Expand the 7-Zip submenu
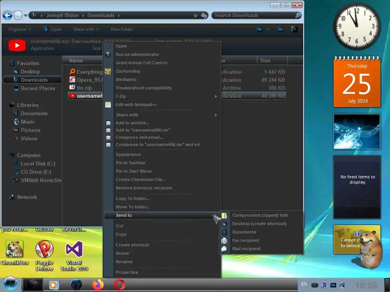The image size is (390, 292). click(x=161, y=96)
